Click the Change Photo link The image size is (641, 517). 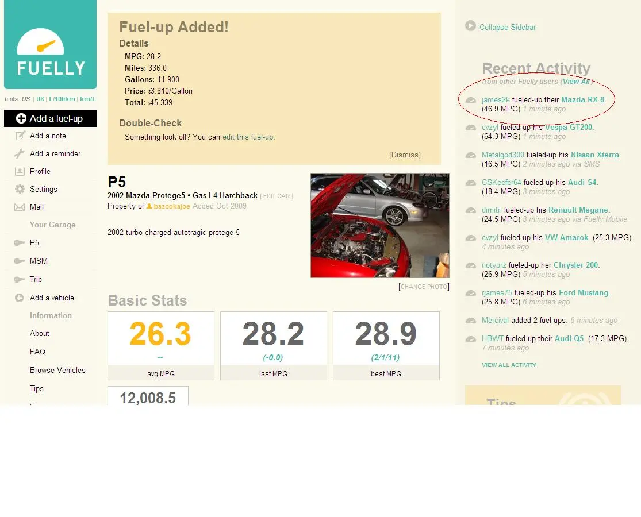424,287
